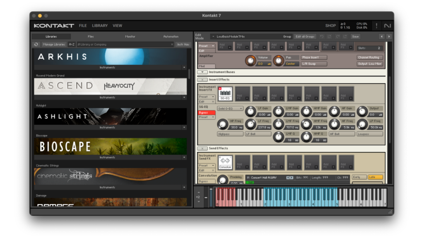Open Bioscape Instruments dropdown arrow
The height and width of the screenshot is (238, 424).
pos(184,157)
